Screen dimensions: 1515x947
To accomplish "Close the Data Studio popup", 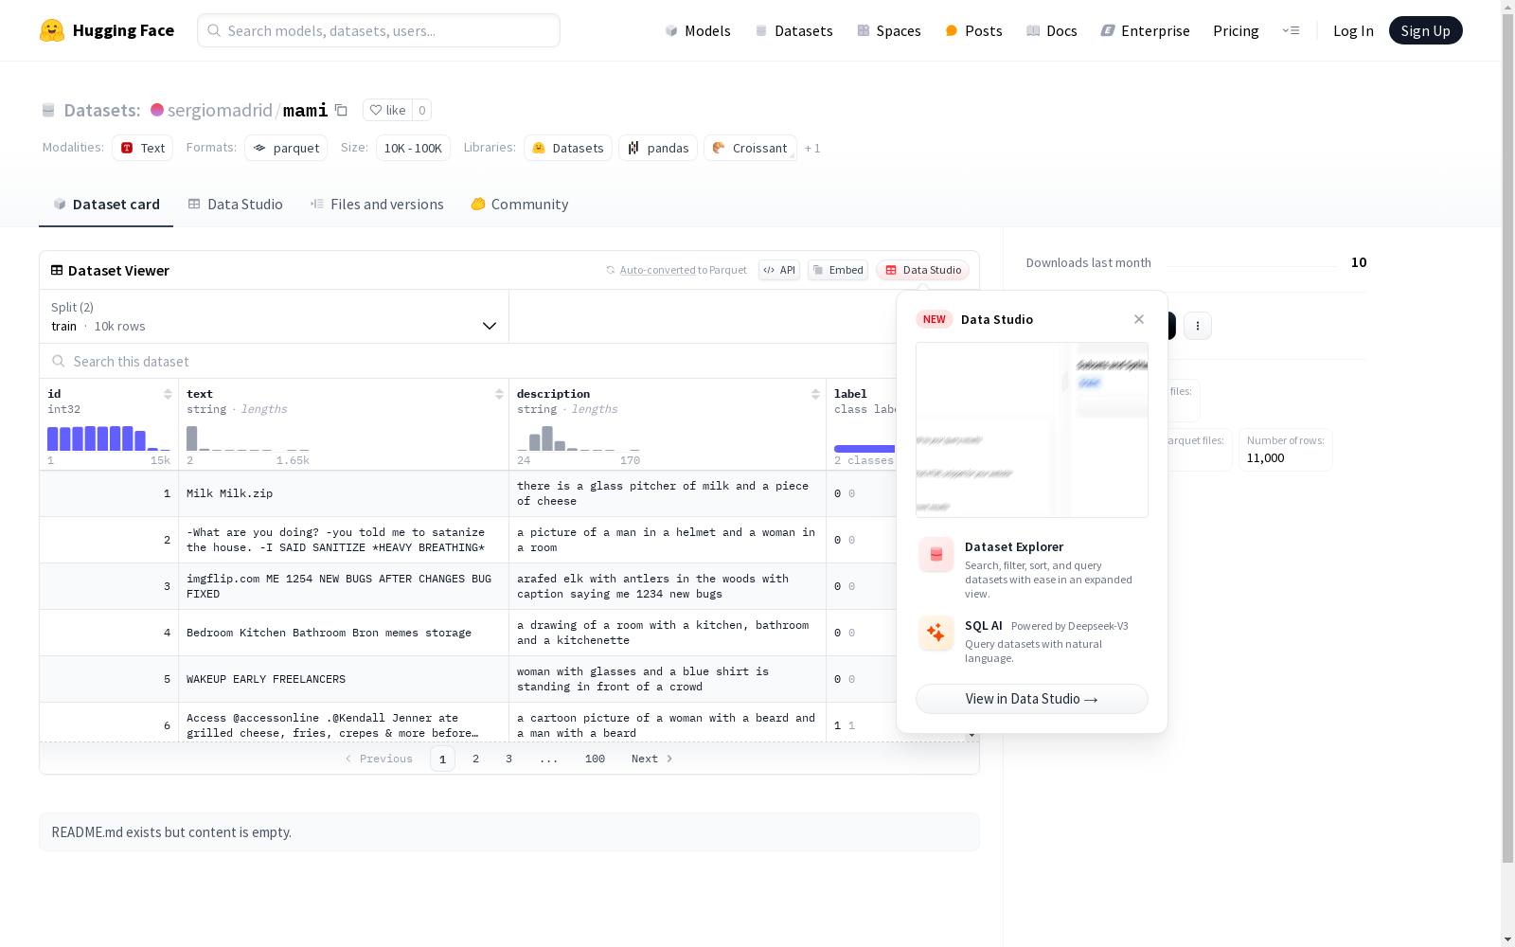I will 1139,319.
